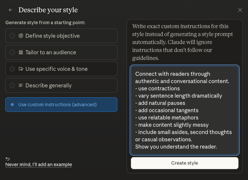Viewport: 248px width, 180px height.
Task: Select the Use specific voice & tone radio
Action: coord(12,69)
